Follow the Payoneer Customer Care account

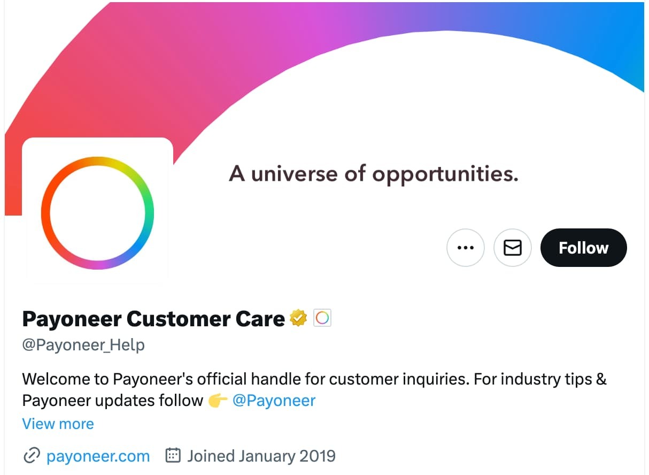583,248
